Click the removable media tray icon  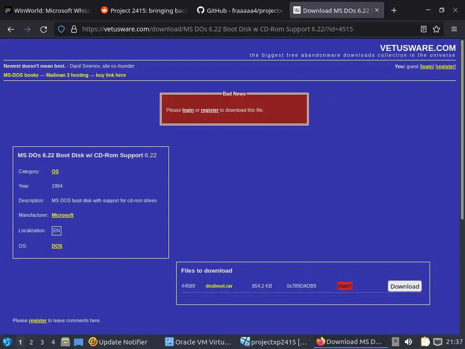396,342
